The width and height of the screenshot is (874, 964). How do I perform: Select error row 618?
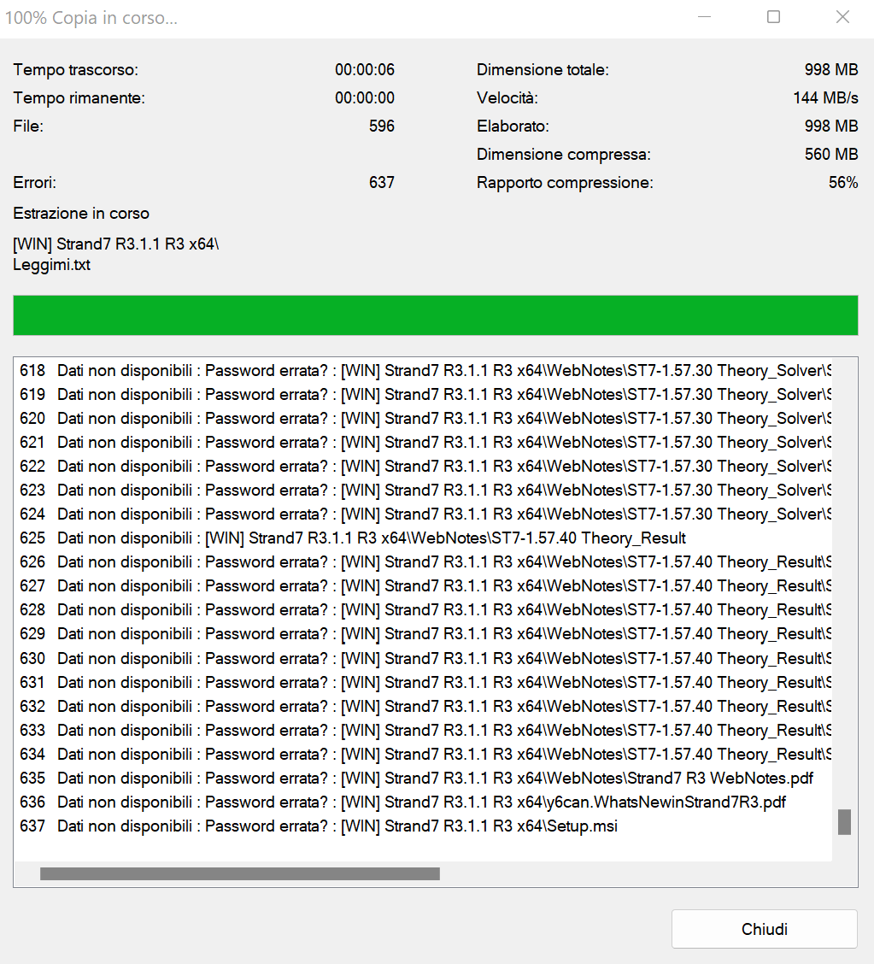[423, 371]
